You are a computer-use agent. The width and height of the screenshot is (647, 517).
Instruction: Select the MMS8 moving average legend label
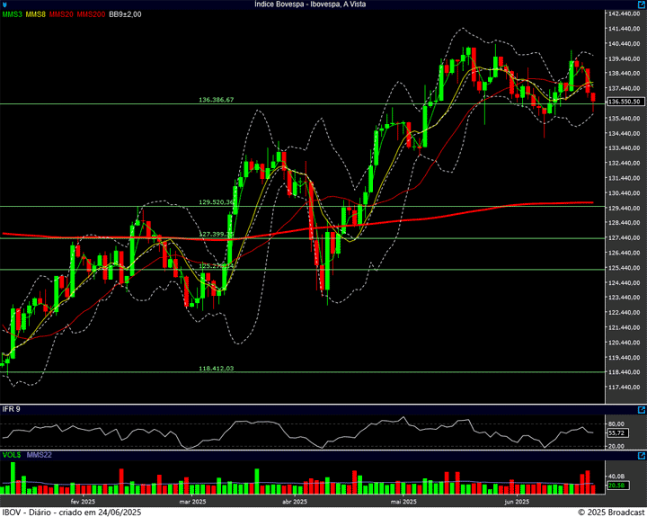[37, 15]
